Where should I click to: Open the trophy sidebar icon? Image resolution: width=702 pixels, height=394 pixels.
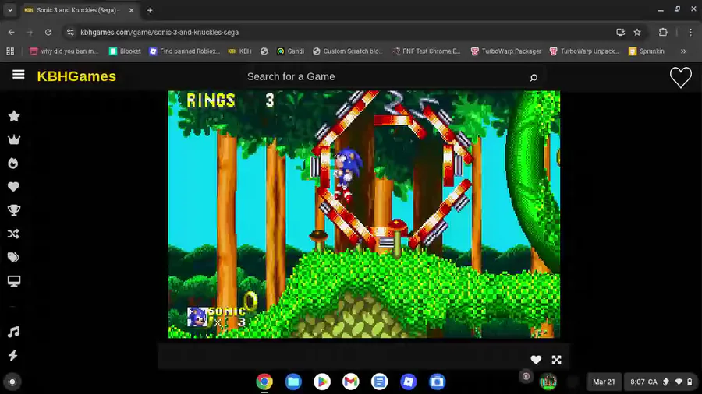(14, 210)
